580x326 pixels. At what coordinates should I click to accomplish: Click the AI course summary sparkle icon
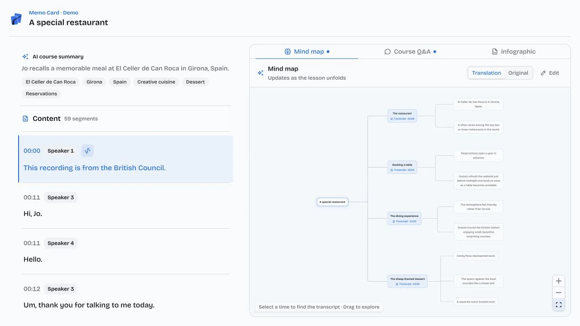[25, 57]
